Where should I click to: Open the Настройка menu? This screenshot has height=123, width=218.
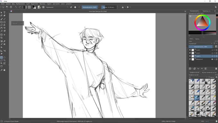(x=56, y=4)
